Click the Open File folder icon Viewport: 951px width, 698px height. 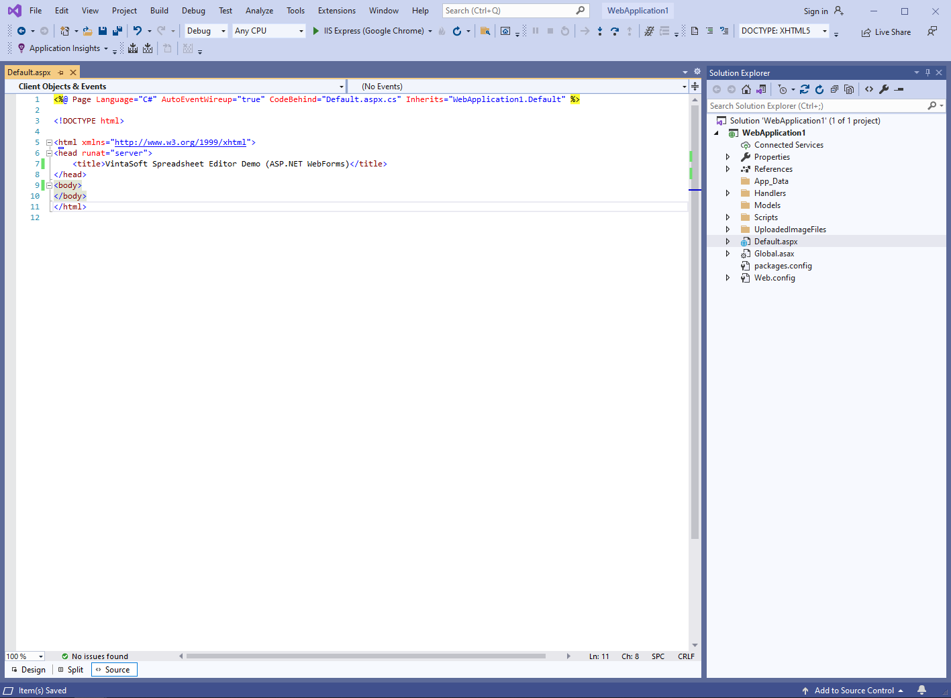(x=87, y=31)
